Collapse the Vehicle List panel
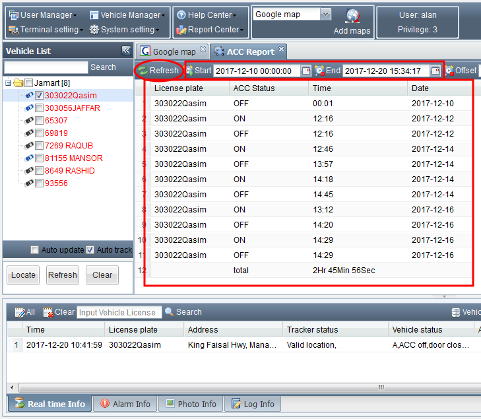The height and width of the screenshot is (419, 481). pyautogui.click(x=126, y=51)
